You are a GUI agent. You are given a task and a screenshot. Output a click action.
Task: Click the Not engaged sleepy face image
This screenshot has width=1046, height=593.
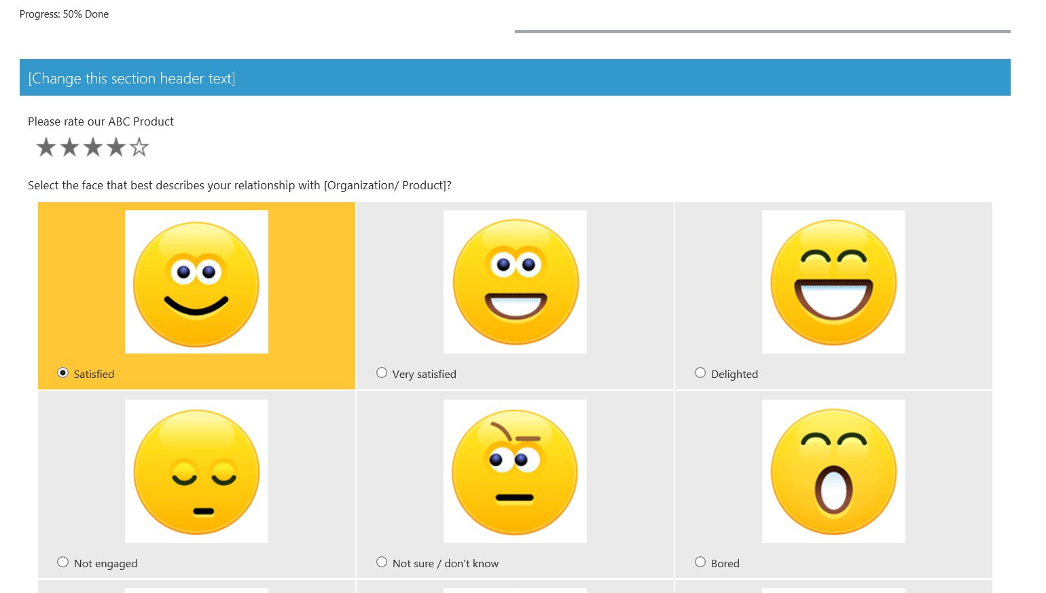click(196, 471)
